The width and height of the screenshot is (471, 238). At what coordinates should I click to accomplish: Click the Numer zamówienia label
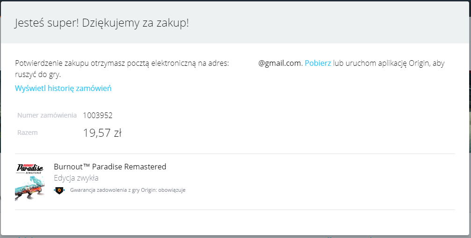coord(47,115)
